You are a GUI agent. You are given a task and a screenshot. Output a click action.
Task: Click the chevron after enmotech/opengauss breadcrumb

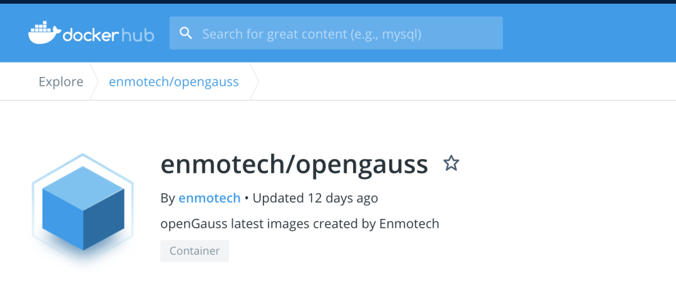254,82
